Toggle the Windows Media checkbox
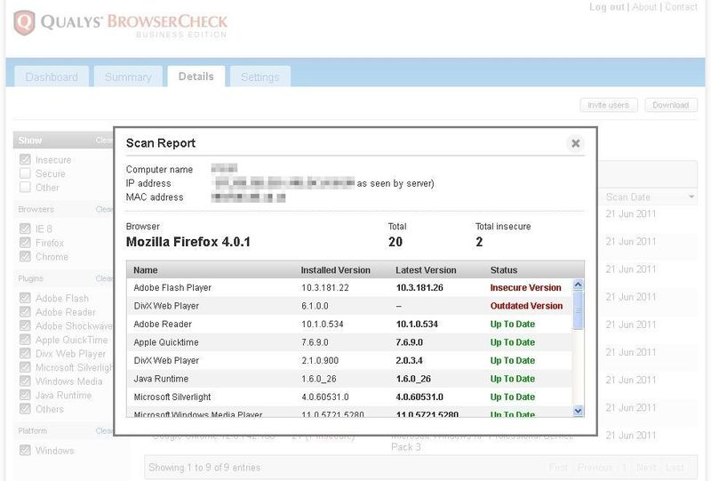Screen dimensions: 711x481 click(26, 381)
